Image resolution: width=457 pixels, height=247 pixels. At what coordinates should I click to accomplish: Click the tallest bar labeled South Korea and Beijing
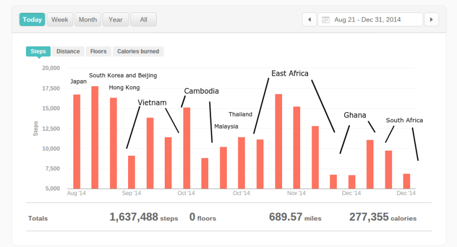pos(95,138)
